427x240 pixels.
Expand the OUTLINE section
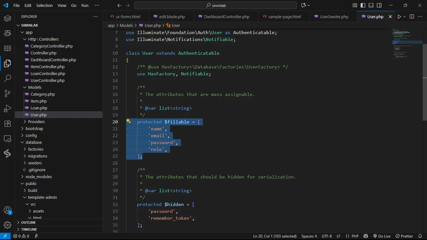point(28,222)
